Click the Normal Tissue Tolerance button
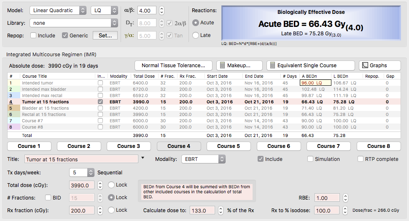409x221 pixels. 173,66
